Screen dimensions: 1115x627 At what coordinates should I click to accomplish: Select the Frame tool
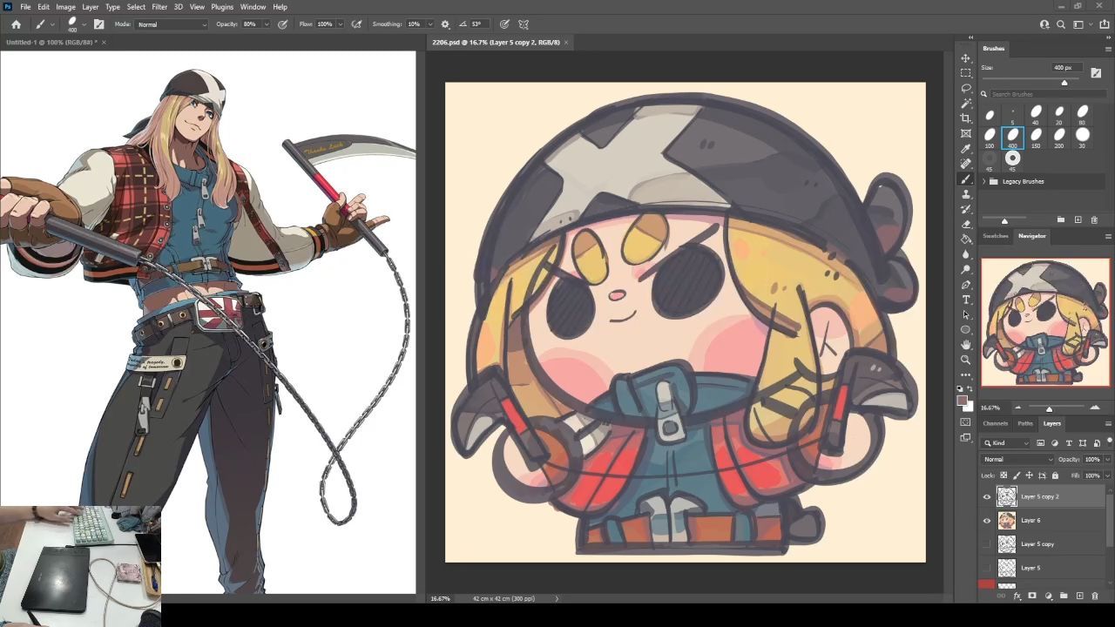[x=965, y=133]
